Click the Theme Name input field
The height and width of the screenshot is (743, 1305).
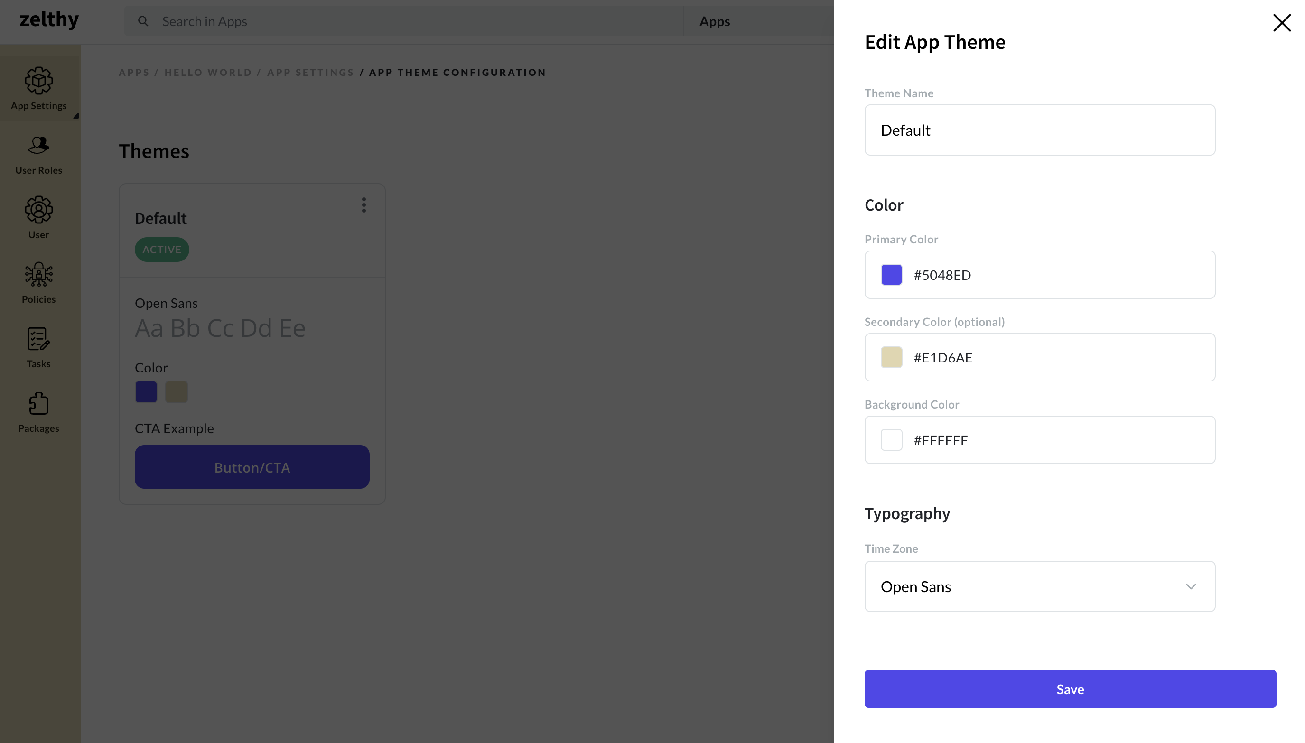(1040, 130)
